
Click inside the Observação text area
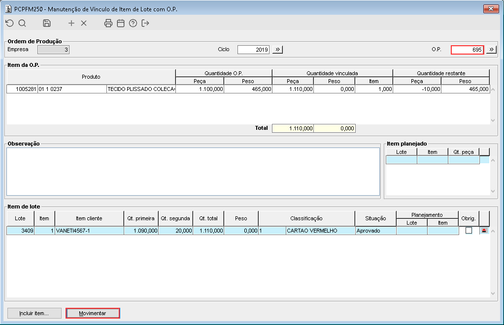193,171
